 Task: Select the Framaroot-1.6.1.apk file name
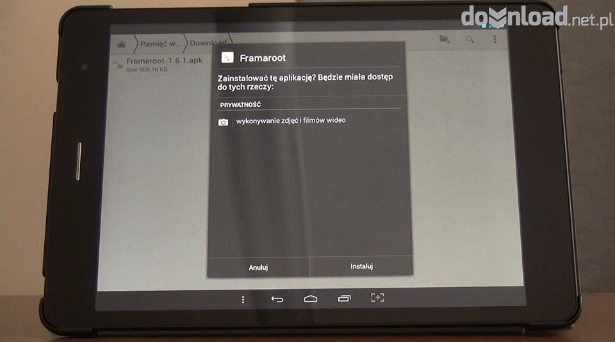point(164,61)
